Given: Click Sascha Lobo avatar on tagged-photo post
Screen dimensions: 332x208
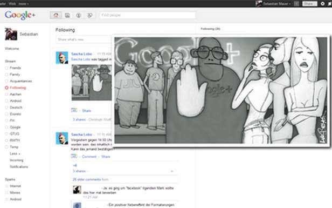Looking at the screenshot, I should 62,57.
